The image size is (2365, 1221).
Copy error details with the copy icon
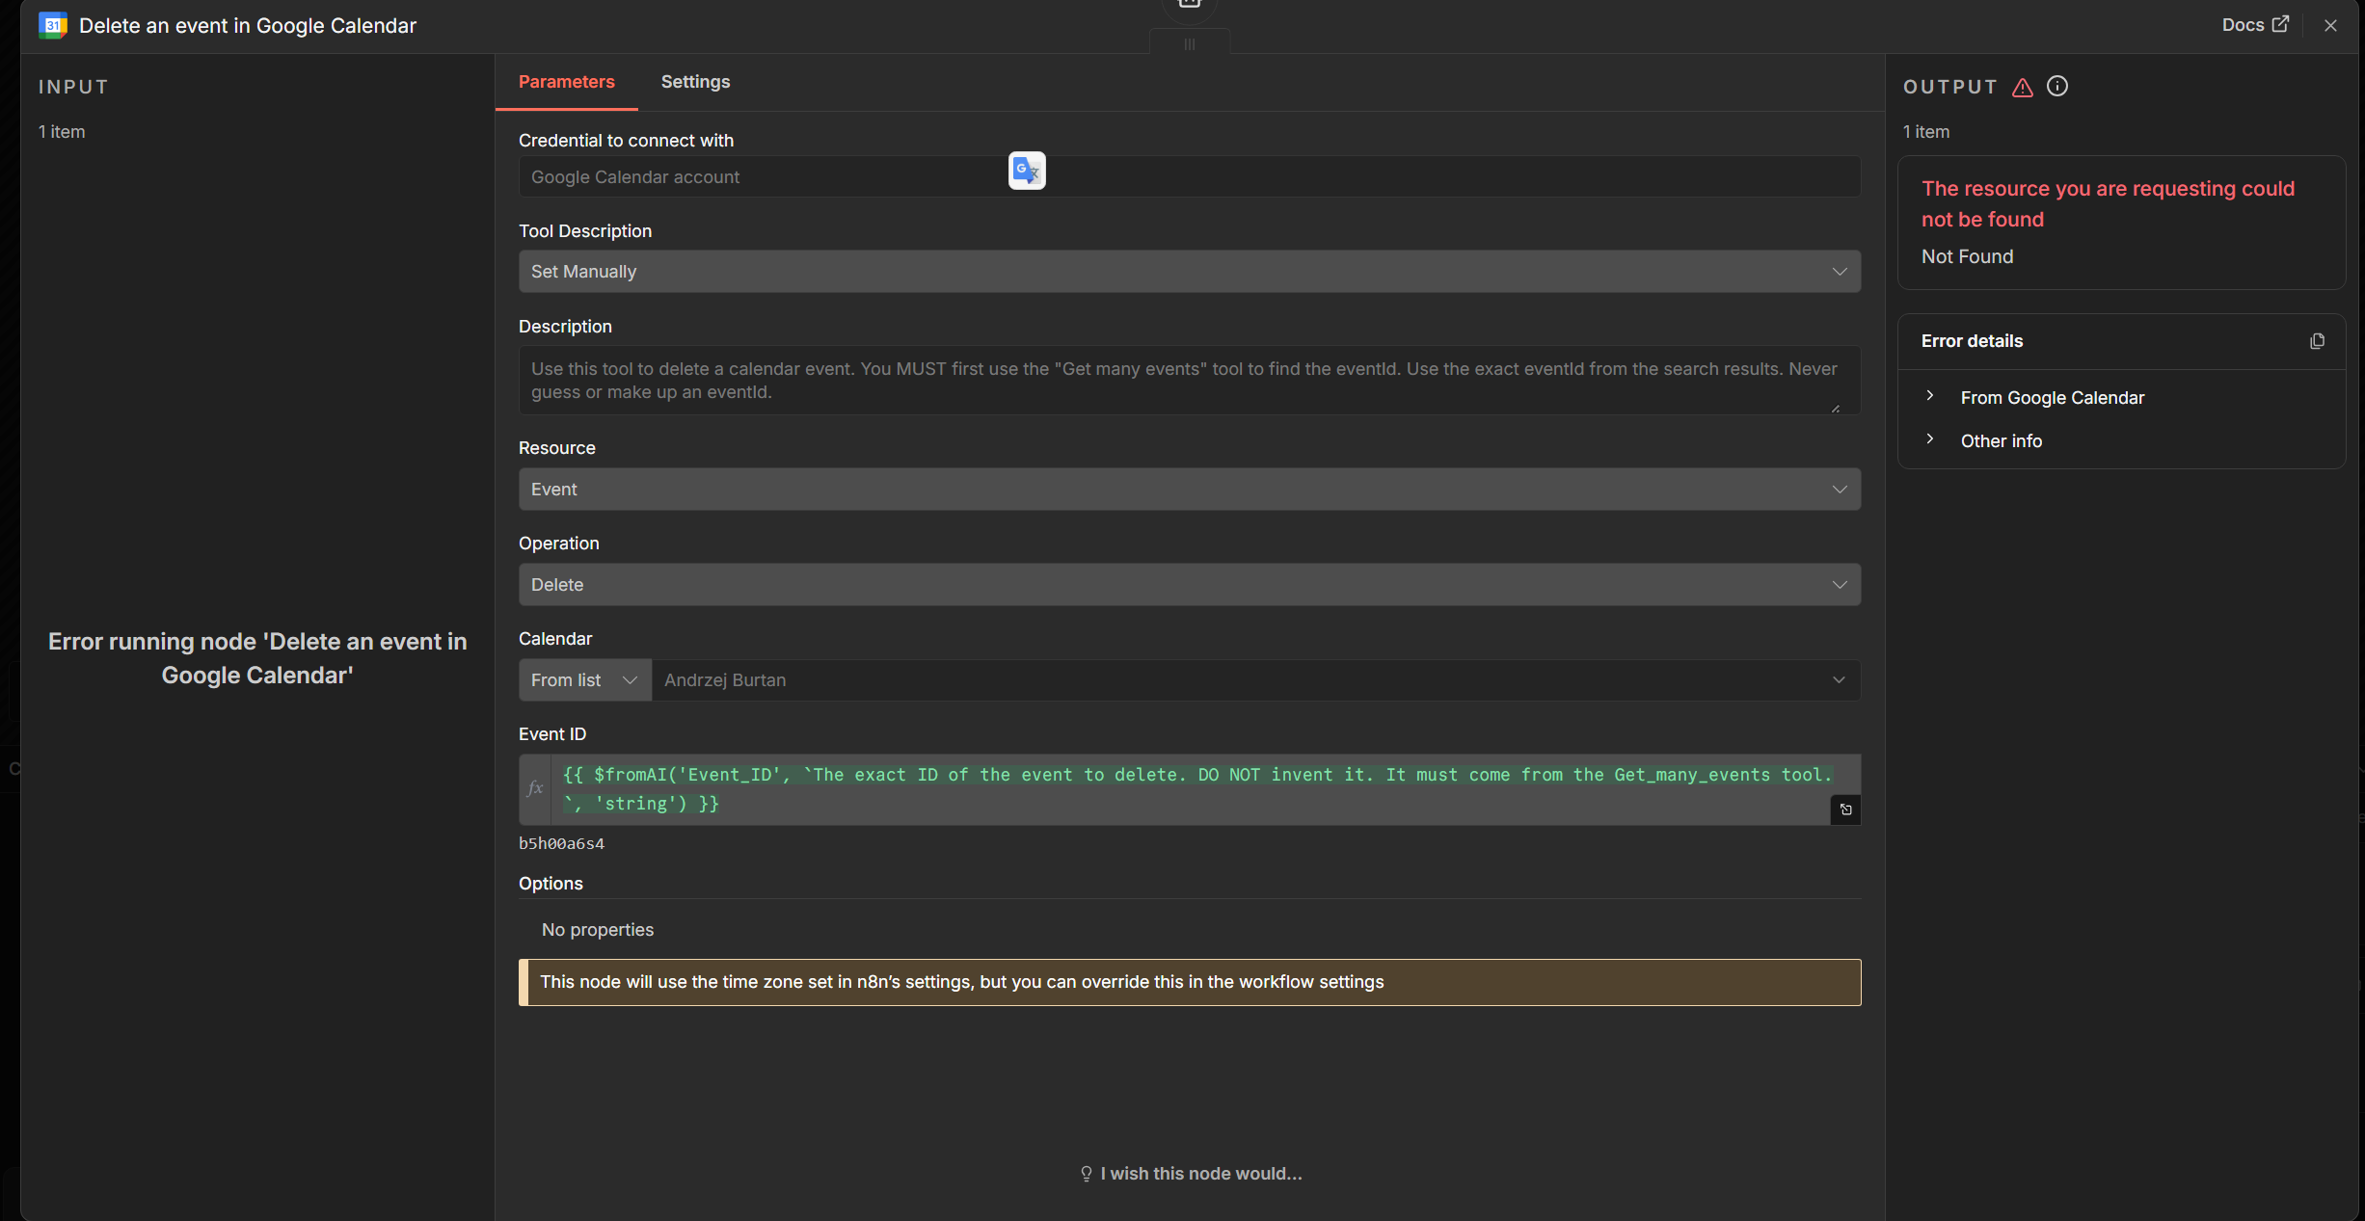pos(2318,341)
